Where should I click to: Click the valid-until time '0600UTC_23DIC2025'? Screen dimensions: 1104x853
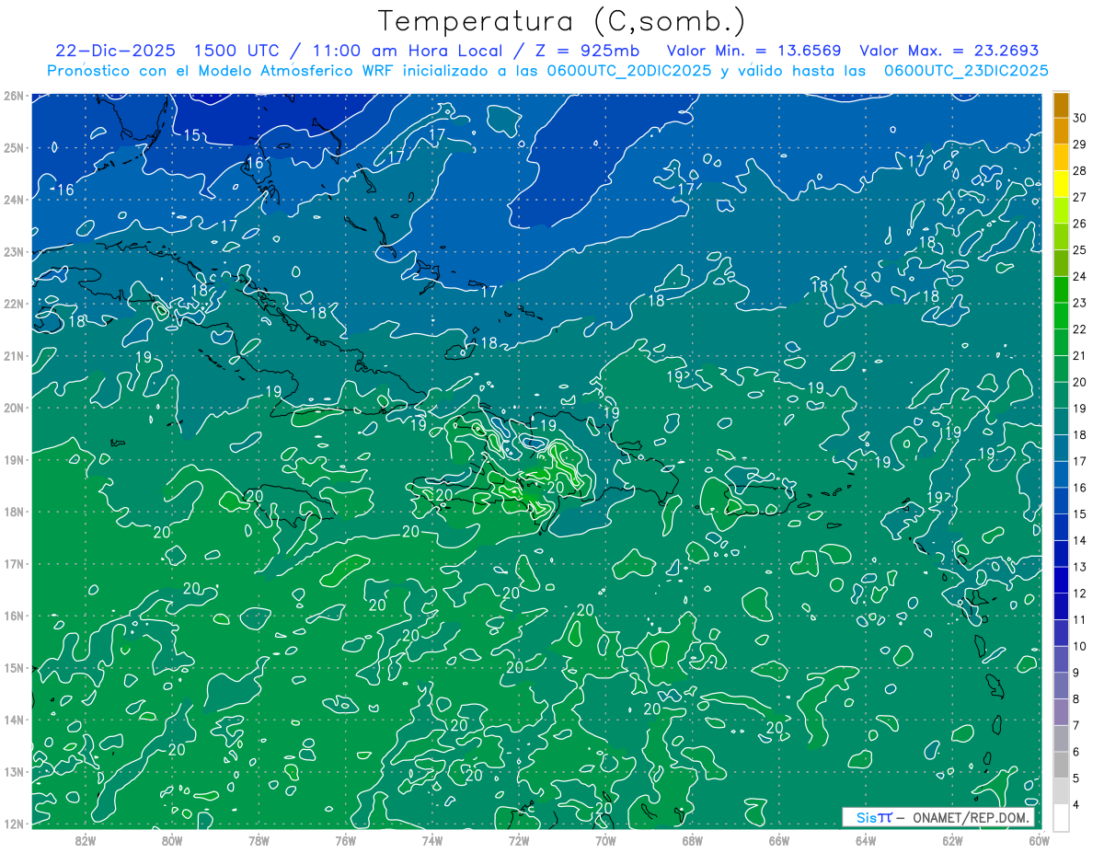tap(966, 71)
